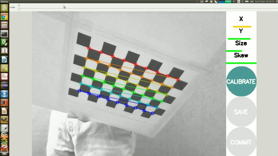Launch the red PDF reader icon
Screen dimensions: 278x156
[4, 77]
